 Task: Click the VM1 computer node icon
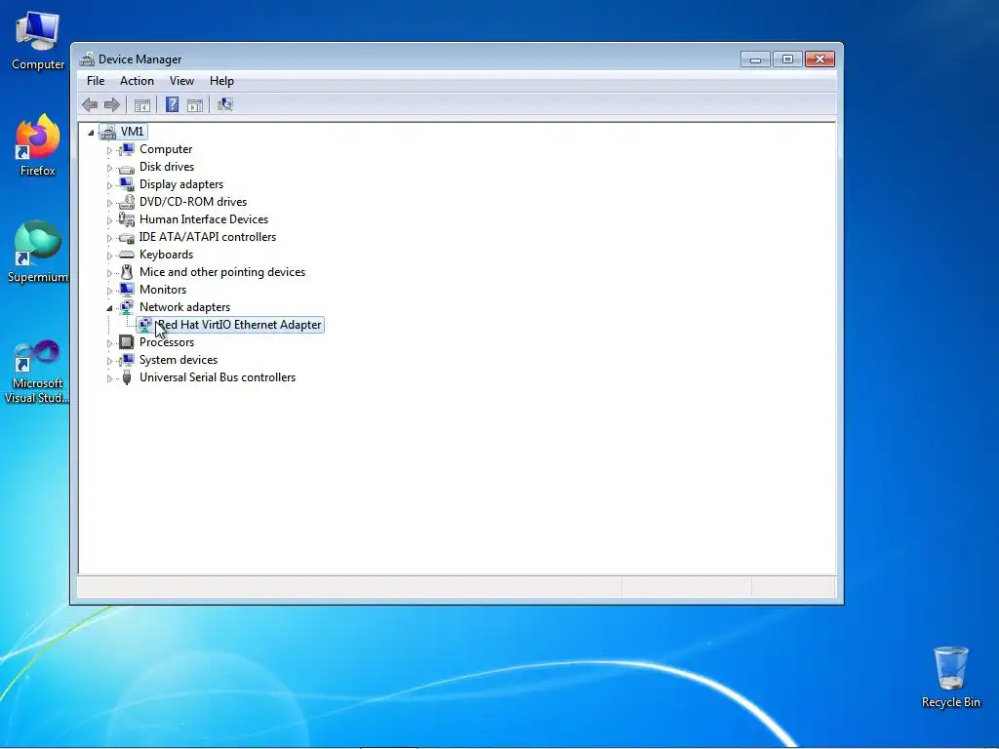(107, 132)
